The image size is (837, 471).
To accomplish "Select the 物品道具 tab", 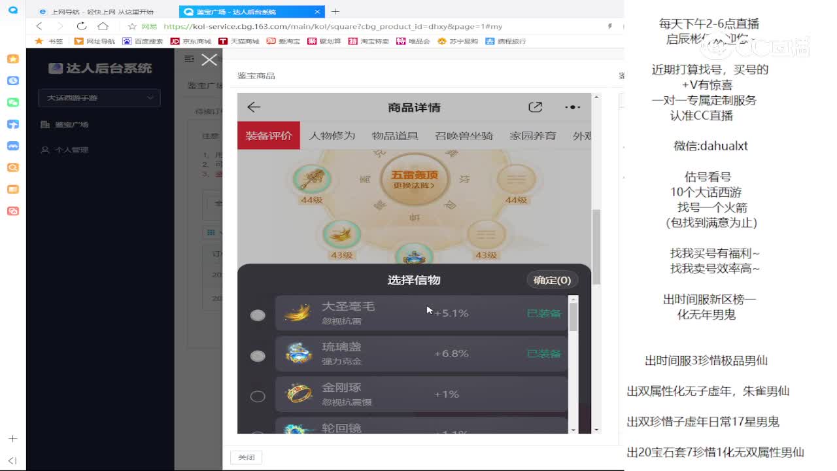I will pos(395,135).
